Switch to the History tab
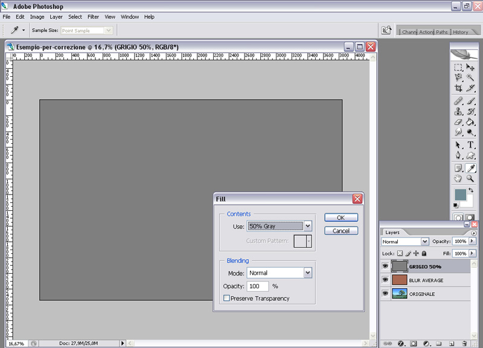This screenshot has width=483, height=348. 461,32
